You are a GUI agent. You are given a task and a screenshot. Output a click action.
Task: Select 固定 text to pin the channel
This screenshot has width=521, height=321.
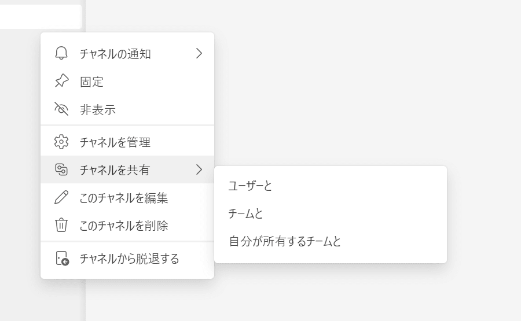[x=91, y=82]
